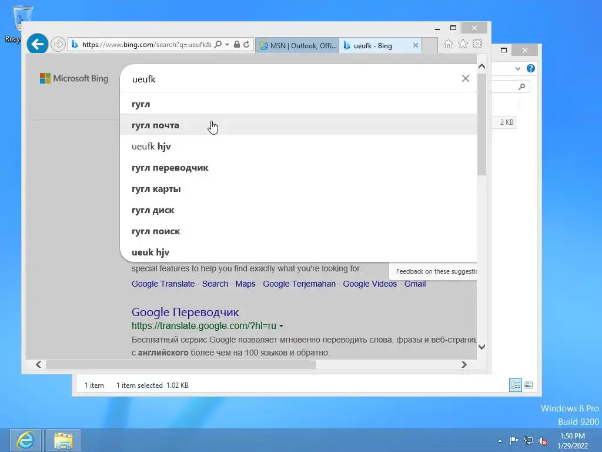Switch Explorer to details view icon

pos(515,385)
